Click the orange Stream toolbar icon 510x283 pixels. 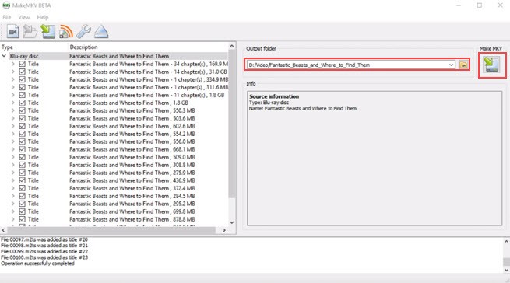(66, 32)
